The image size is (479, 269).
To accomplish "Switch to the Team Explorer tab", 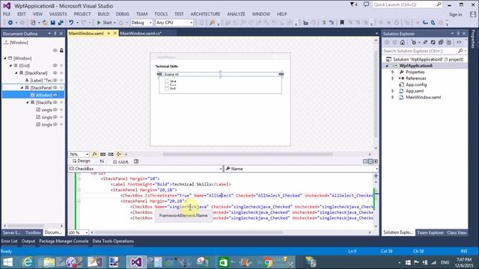I will pos(430,232).
